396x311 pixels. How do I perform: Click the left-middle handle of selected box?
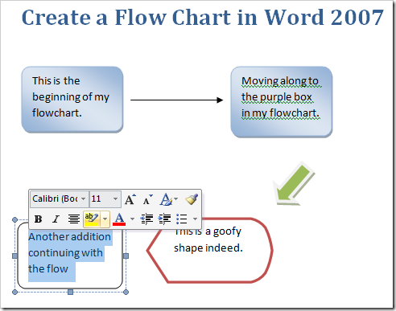(15, 256)
